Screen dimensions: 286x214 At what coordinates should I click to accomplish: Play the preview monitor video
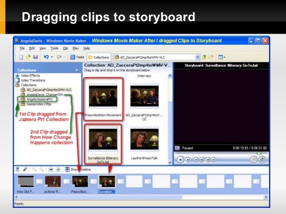pos(180,160)
